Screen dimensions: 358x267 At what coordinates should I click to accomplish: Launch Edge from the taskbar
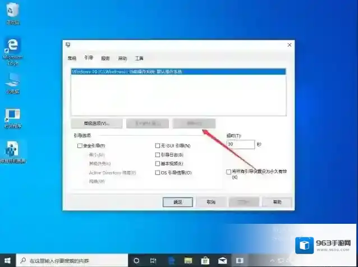click(171, 260)
